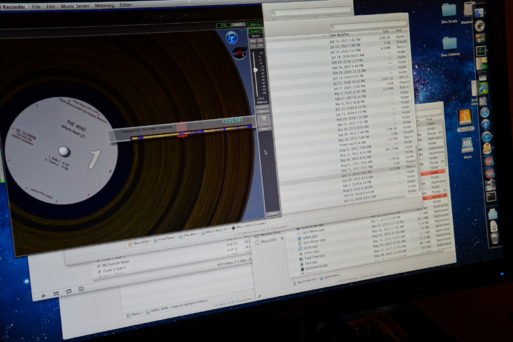The height and width of the screenshot is (342, 513).
Task: Click the record spindle on The Who label
Action: tap(63, 151)
